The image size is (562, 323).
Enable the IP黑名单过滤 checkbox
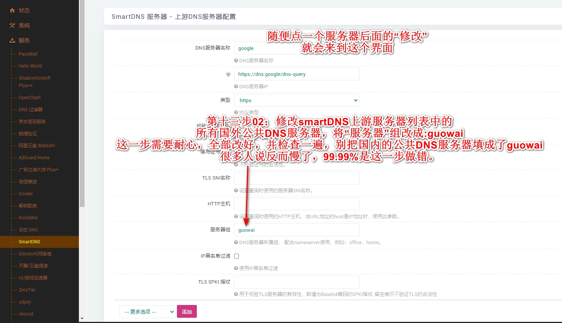pyautogui.click(x=237, y=256)
